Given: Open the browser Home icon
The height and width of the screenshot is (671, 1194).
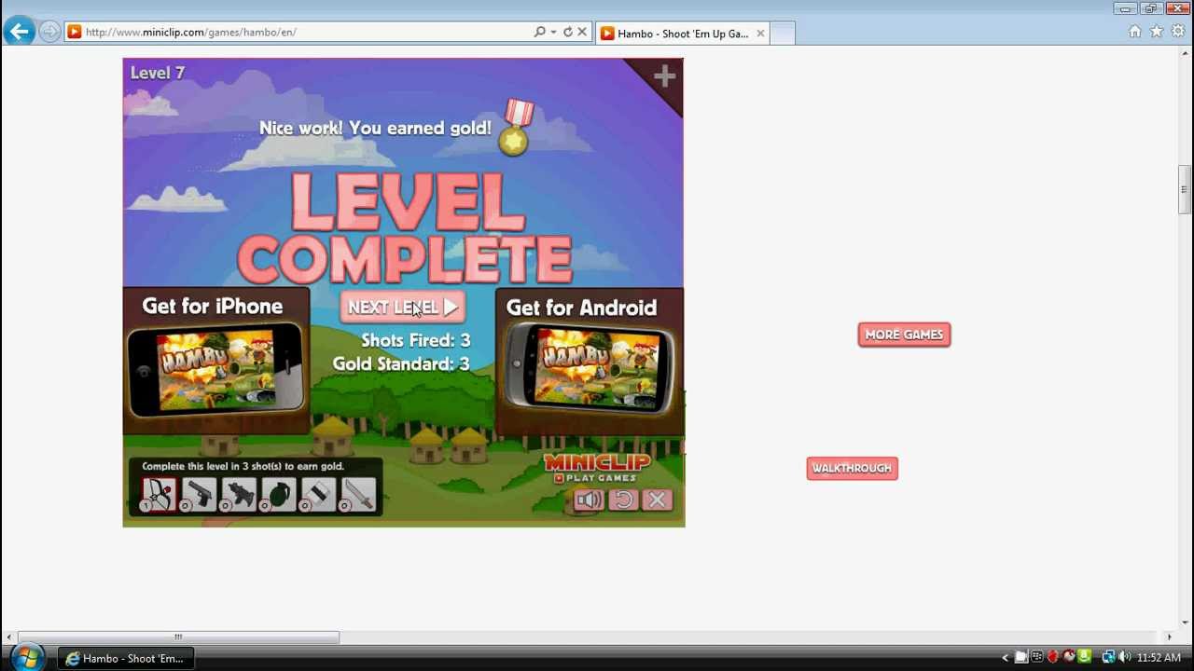Looking at the screenshot, I should click(x=1135, y=32).
